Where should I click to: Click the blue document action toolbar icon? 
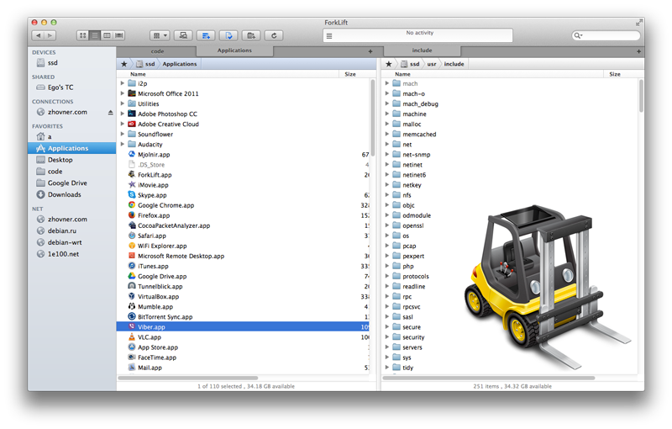[228, 35]
